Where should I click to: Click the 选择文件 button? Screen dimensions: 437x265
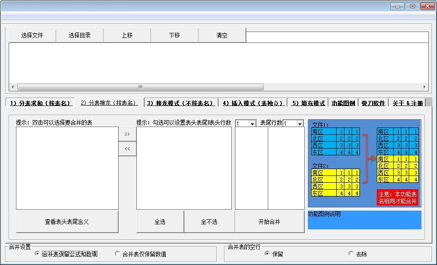(x=32, y=36)
